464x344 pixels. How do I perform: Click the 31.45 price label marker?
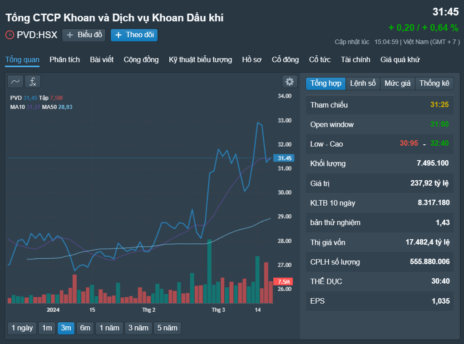coord(284,158)
